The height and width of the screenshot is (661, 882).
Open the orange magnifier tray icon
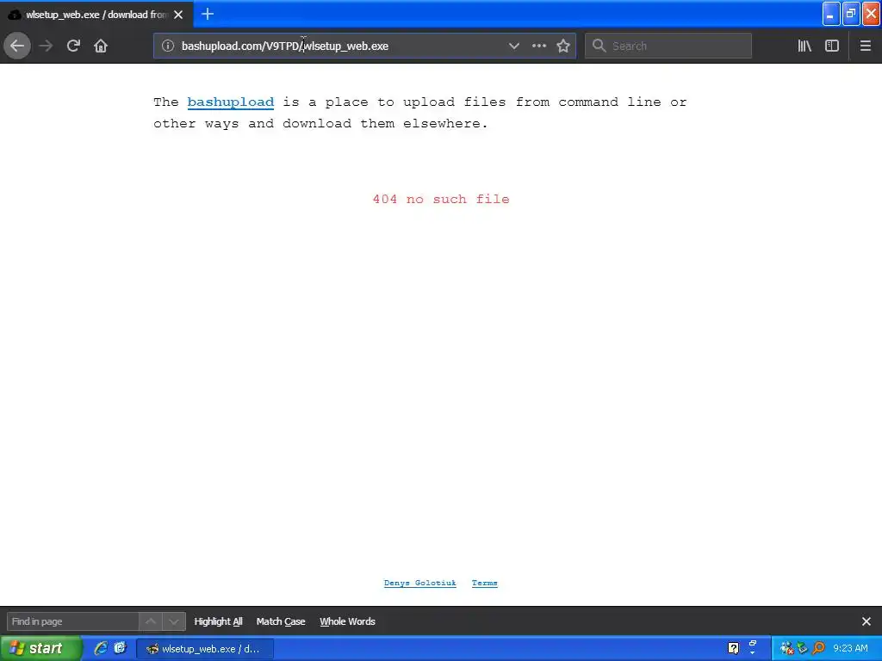coord(818,648)
